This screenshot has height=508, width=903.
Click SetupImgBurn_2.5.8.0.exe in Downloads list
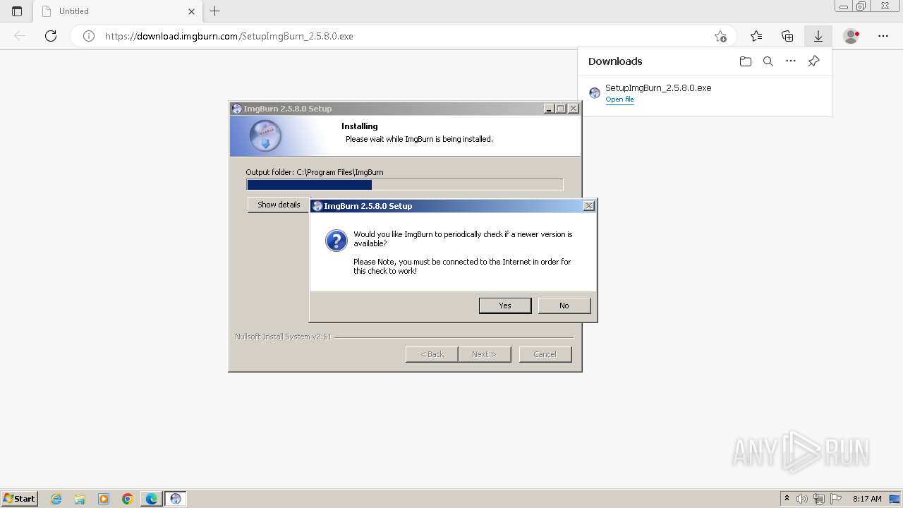[x=658, y=88]
